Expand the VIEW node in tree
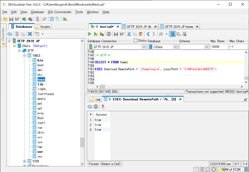Image resolution: width=249 pixels, height=172 pixels. click(25, 161)
